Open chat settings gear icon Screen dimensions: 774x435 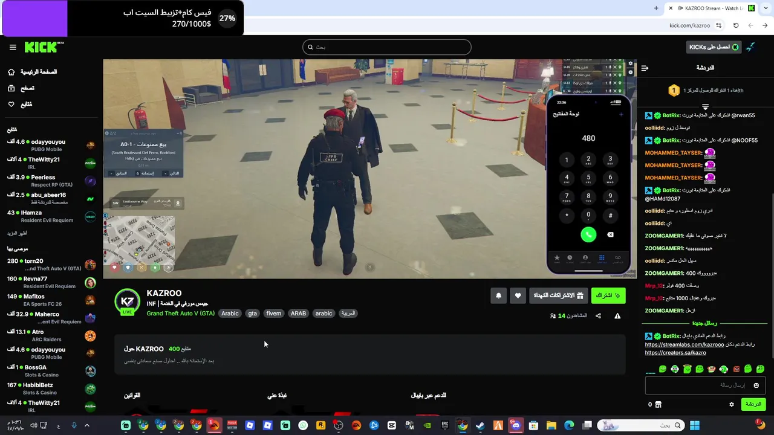(x=732, y=404)
